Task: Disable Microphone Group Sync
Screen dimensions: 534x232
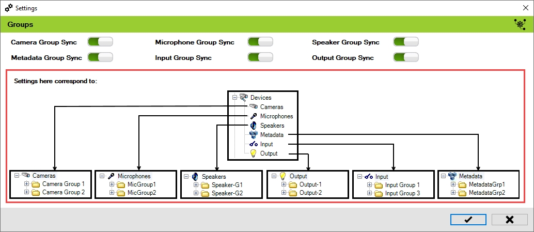Action: coord(260,42)
